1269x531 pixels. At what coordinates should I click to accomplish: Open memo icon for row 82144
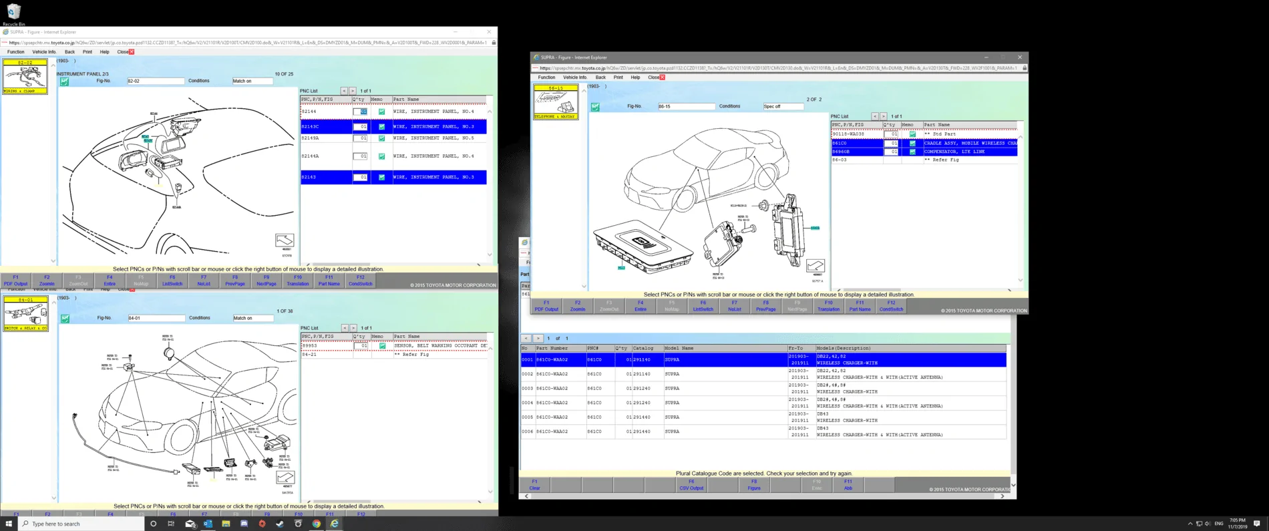[x=382, y=112]
